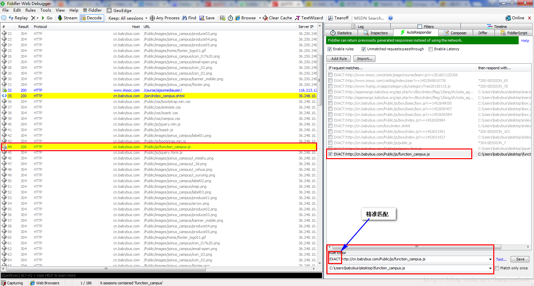The image size is (534, 286).
Task: Expand the rule match URL dropdown
Action: point(490,259)
